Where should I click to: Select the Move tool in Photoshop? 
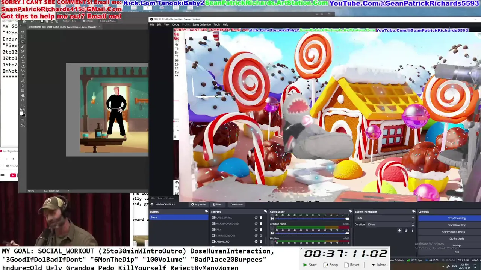(23, 32)
